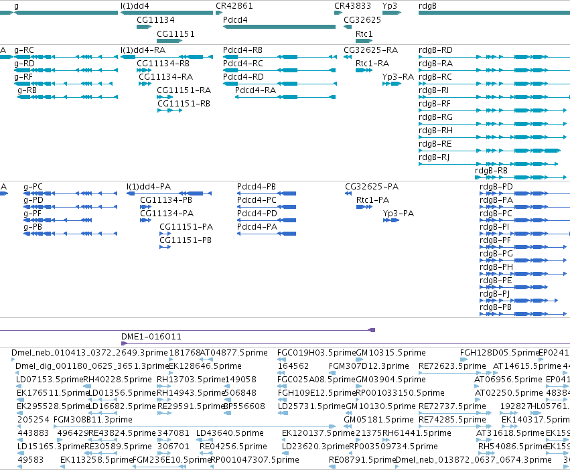Select EST RE74285.5prime label
Viewport: 570px width, 470px height.
pos(452,420)
